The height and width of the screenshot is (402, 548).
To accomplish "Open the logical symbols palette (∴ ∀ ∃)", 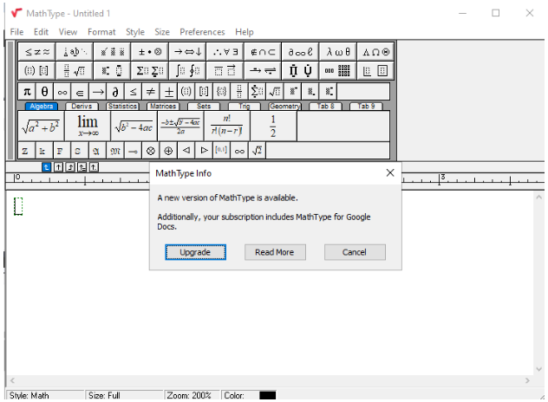I will pos(225,52).
